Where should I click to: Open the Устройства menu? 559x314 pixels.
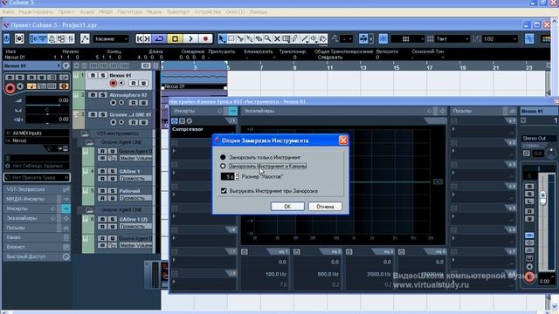(x=208, y=11)
